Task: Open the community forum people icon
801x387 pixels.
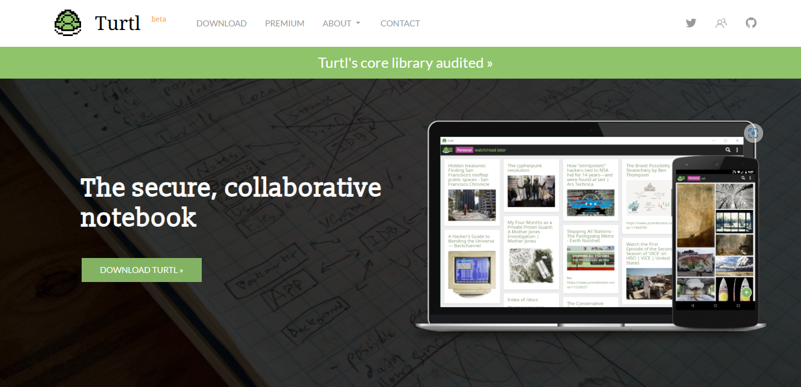Action: (721, 23)
